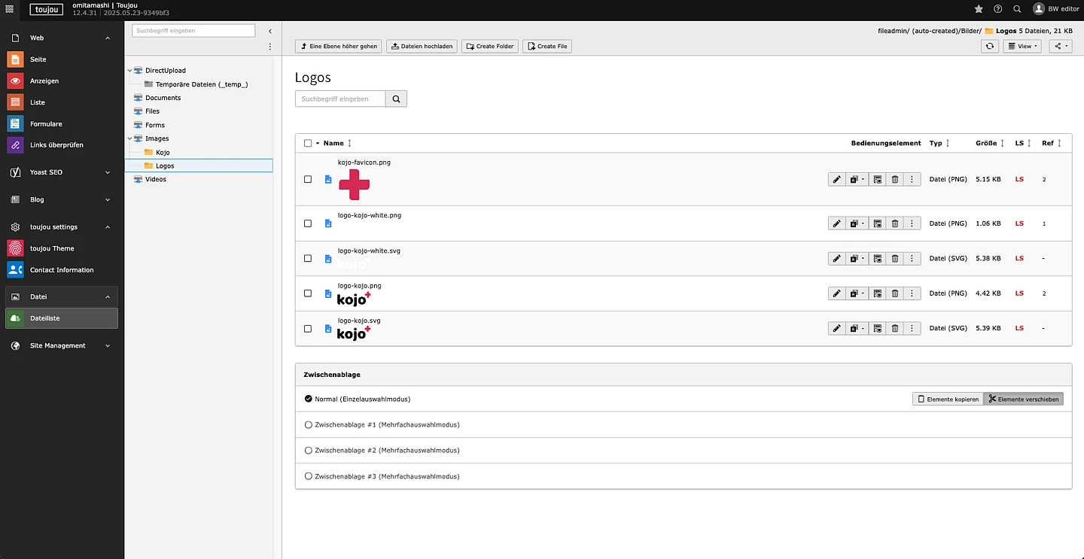Reload the file list with refresh icon
The width and height of the screenshot is (1084, 559).
pyautogui.click(x=989, y=46)
